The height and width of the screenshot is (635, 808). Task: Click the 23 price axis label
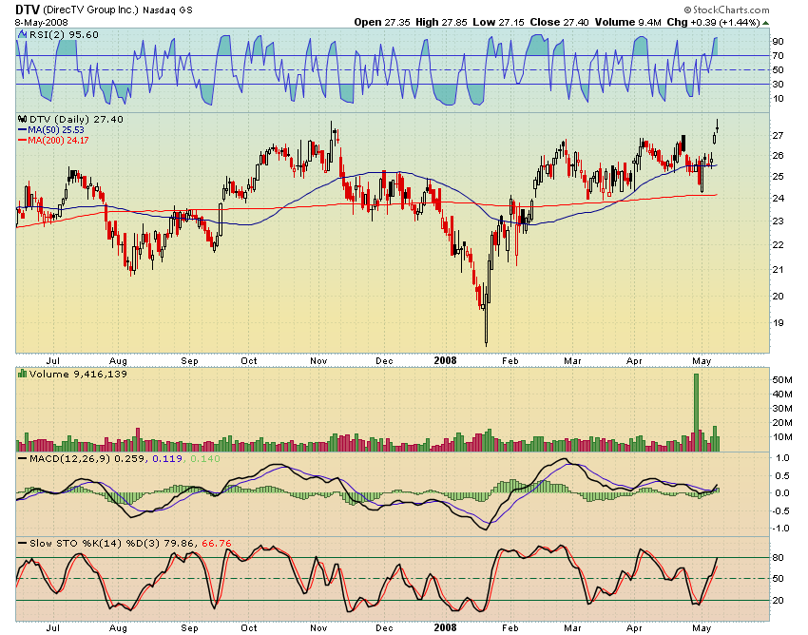(778, 221)
